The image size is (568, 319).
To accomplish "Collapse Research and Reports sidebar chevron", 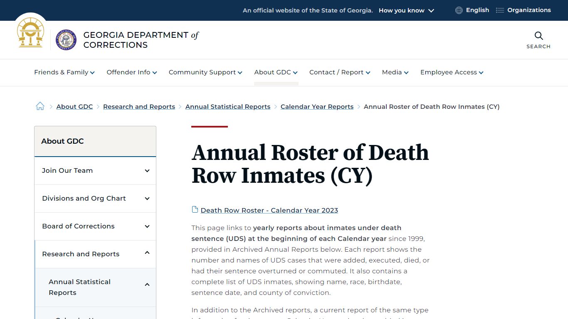I will point(147,253).
